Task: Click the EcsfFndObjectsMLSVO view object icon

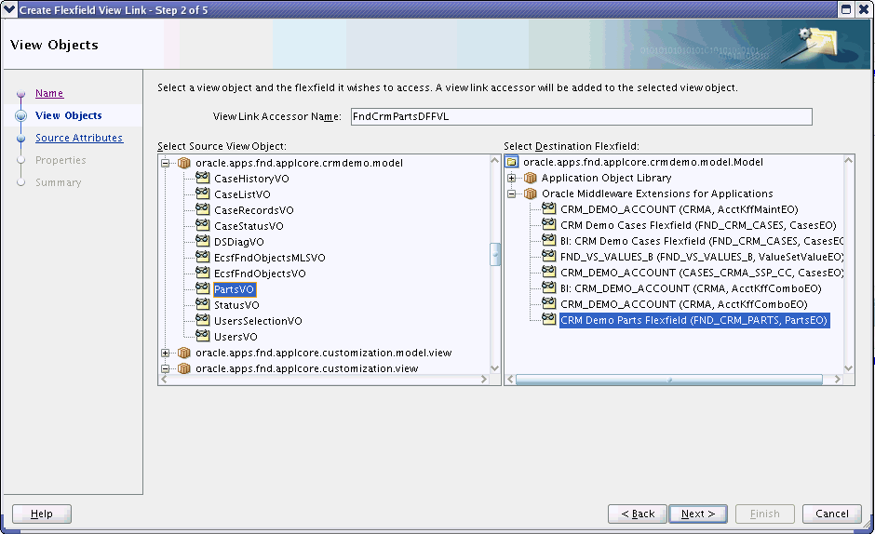Action: pos(203,256)
